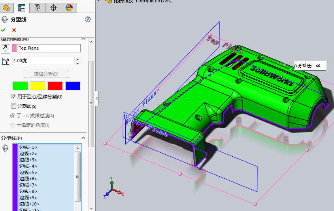Click the Top Plane direction field
The height and width of the screenshot is (211, 334).
49,48
